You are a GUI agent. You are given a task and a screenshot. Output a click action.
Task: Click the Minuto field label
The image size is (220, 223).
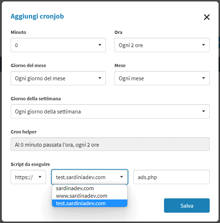click(19, 32)
